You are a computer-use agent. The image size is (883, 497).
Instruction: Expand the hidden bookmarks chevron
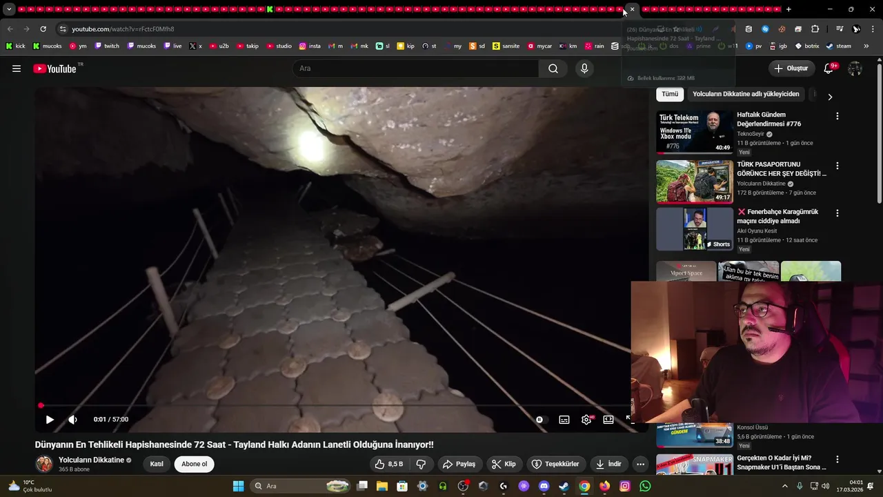(x=867, y=46)
